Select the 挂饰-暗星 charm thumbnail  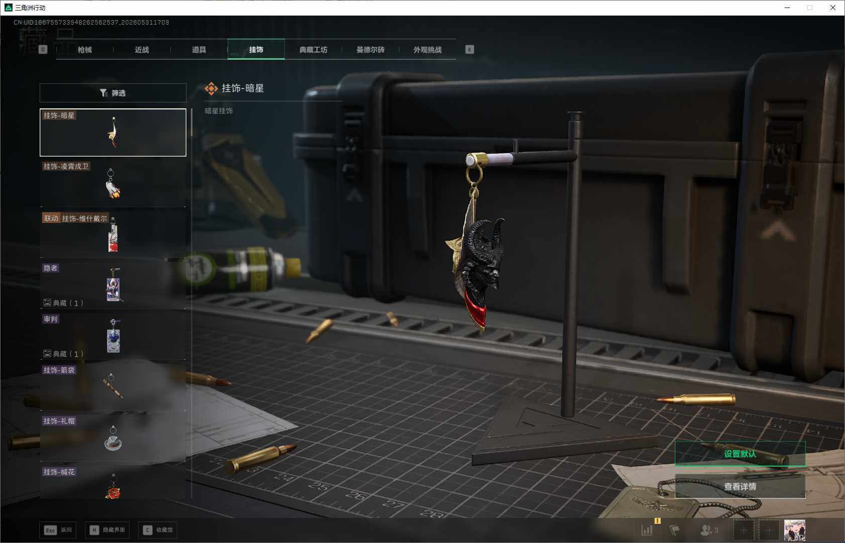pos(113,132)
